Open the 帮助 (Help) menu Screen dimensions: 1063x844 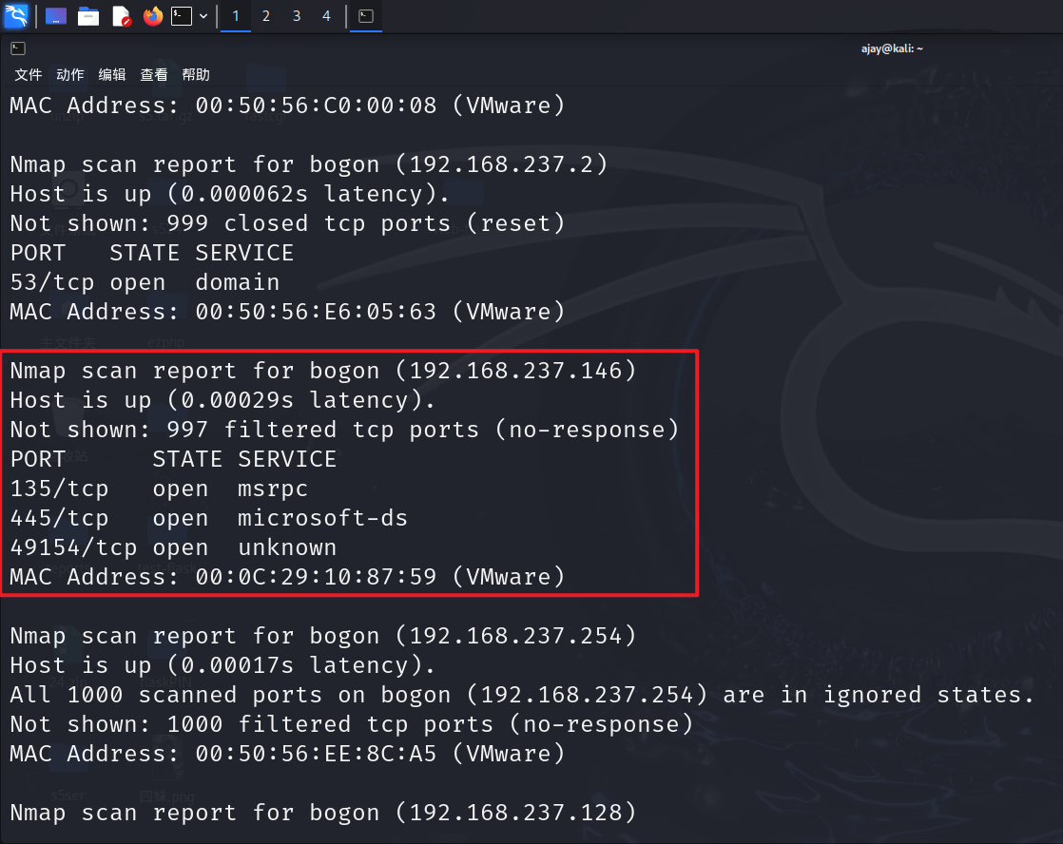coord(196,75)
